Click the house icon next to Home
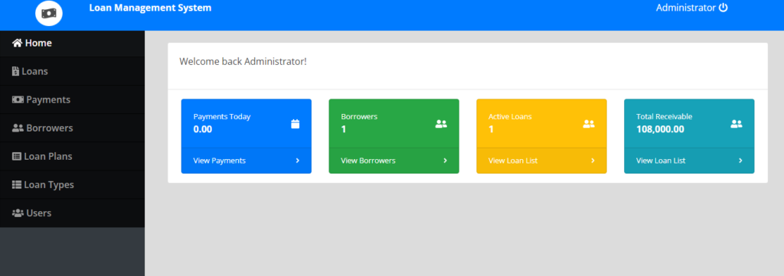This screenshot has width=784, height=276. pos(17,43)
